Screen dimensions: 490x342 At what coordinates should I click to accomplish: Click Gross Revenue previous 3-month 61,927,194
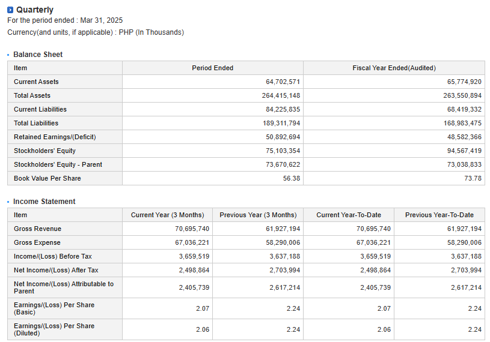[283, 229]
